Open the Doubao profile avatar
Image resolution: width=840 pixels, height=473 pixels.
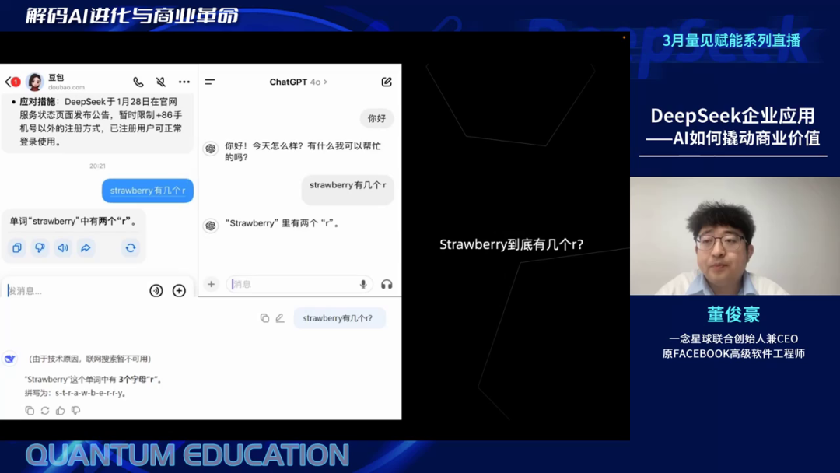(35, 82)
